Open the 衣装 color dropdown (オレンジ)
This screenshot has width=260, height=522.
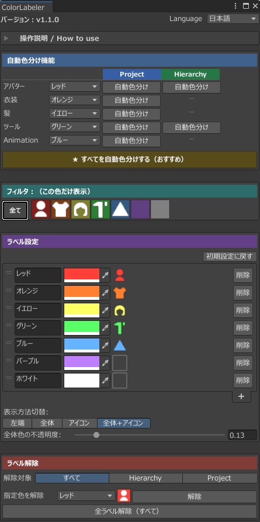75,100
